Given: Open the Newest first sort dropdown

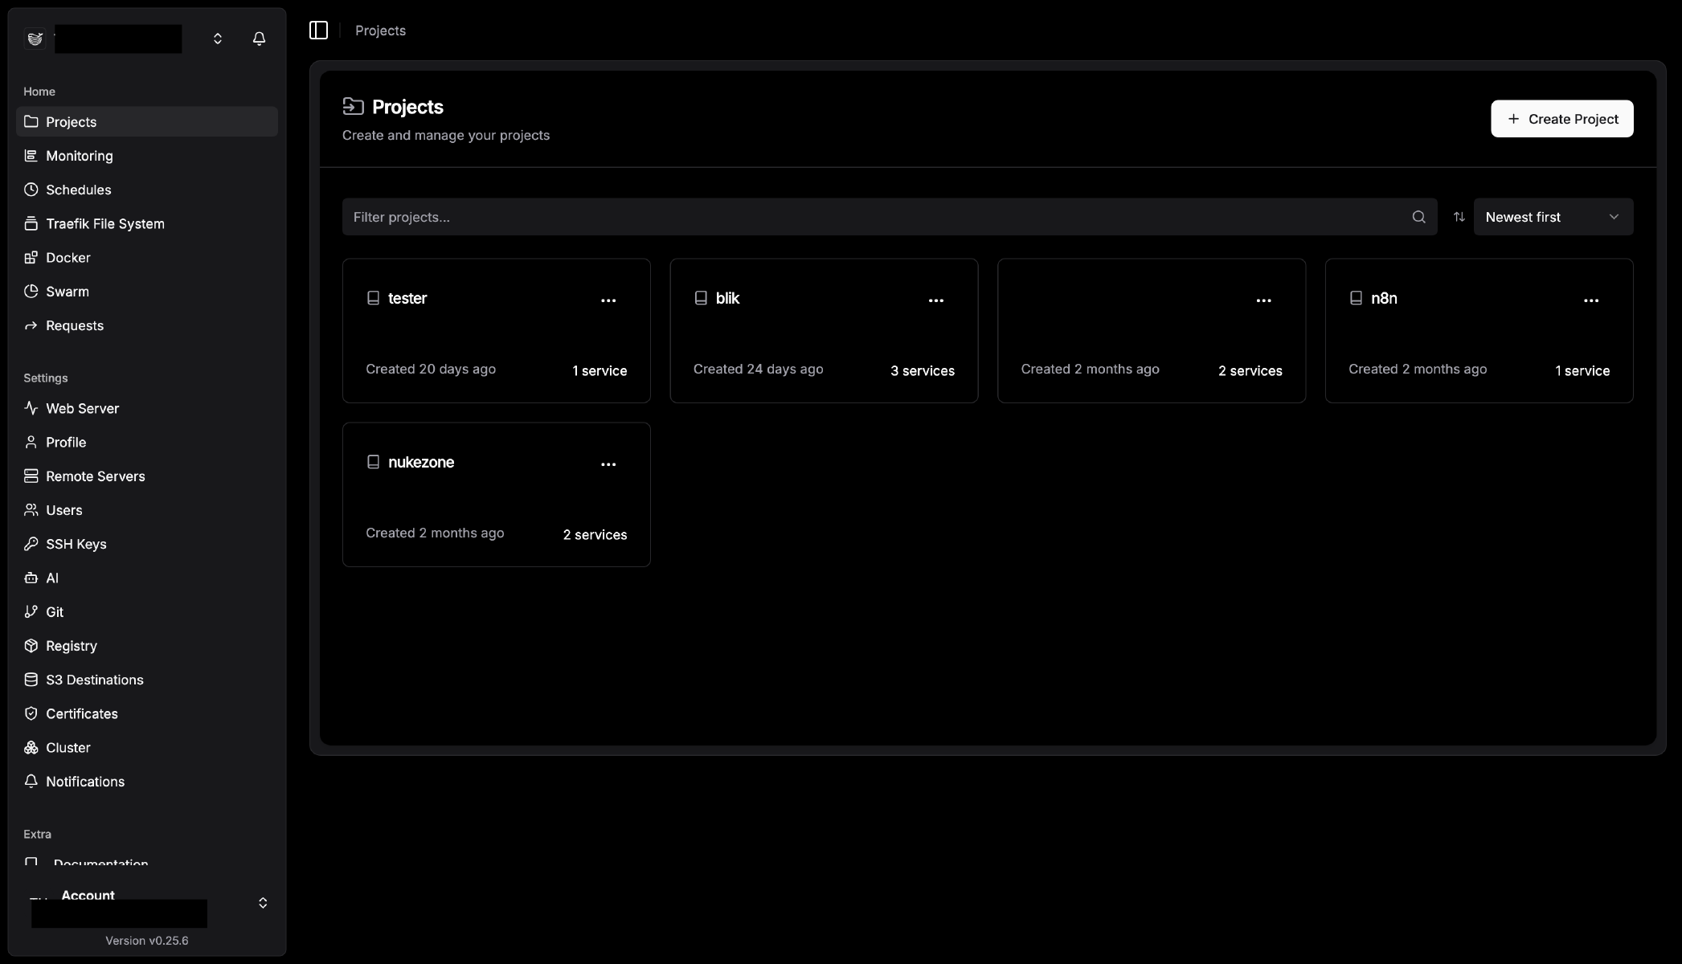Looking at the screenshot, I should click(1552, 217).
